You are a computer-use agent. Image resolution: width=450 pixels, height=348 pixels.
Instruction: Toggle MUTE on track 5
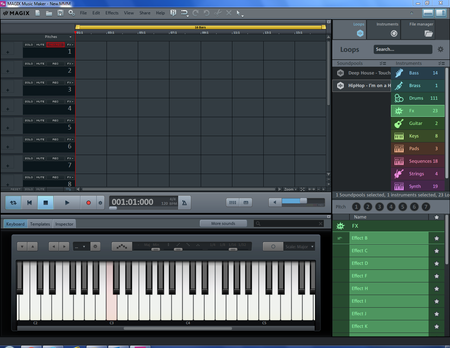pyautogui.click(x=40, y=121)
